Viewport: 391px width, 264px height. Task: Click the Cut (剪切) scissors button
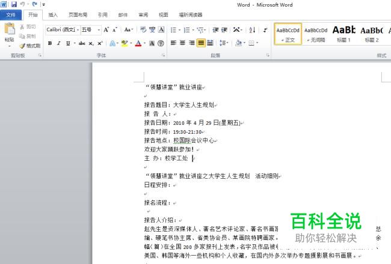pyautogui.click(x=28, y=26)
